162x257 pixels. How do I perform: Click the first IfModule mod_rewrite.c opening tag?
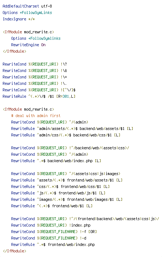click(x=29, y=32)
